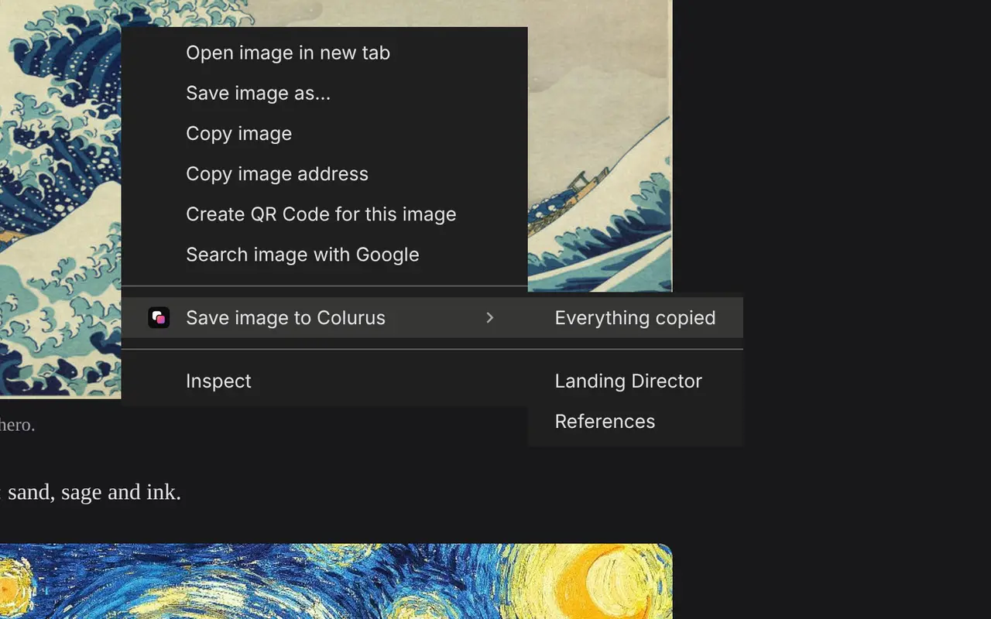The image size is (991, 619).
Task: Select References collection in submenu
Action: coord(636,421)
